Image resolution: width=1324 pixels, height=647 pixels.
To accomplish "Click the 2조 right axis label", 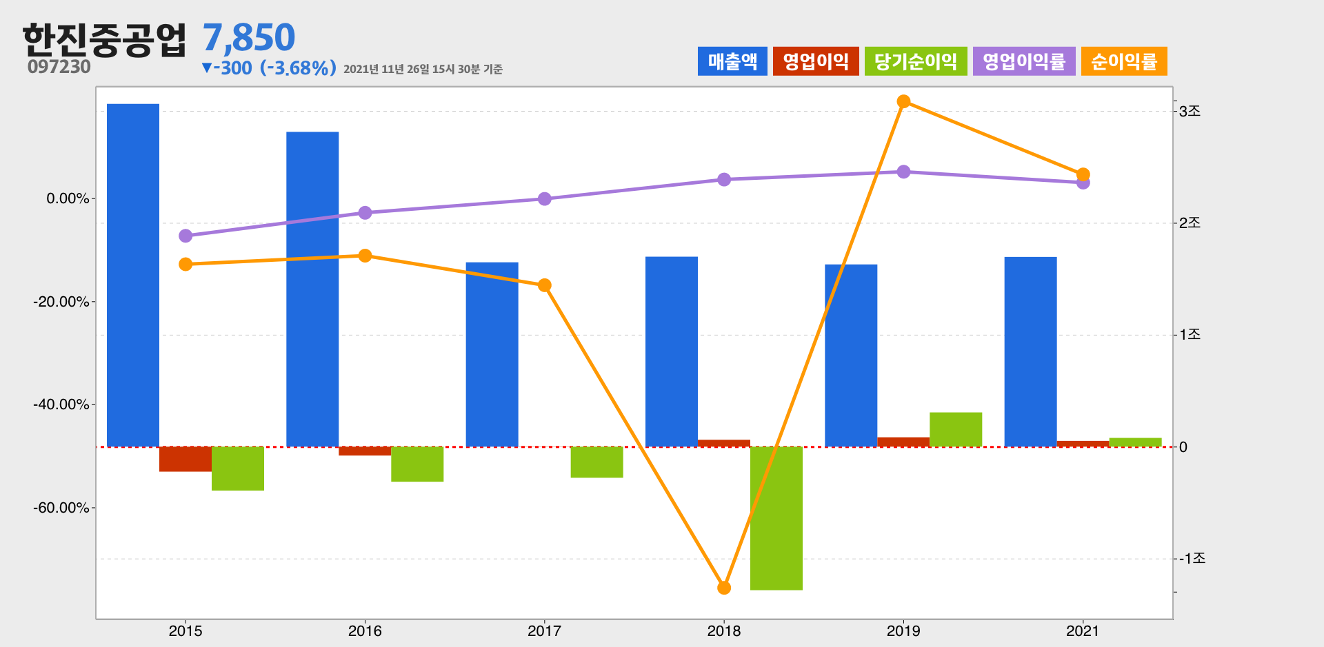I will pos(1190,223).
